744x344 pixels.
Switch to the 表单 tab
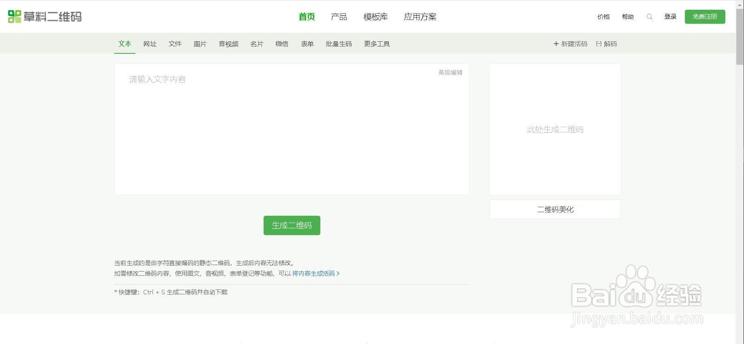tap(307, 44)
